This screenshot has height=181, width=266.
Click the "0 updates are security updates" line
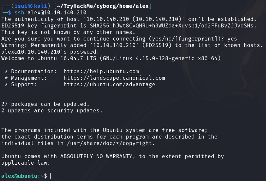tap(52, 110)
